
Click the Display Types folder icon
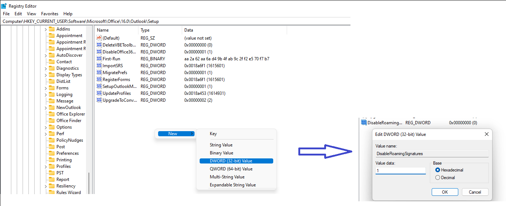pyautogui.click(x=51, y=75)
